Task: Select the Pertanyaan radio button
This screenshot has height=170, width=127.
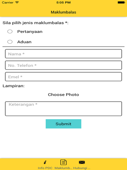Action: [10, 32]
